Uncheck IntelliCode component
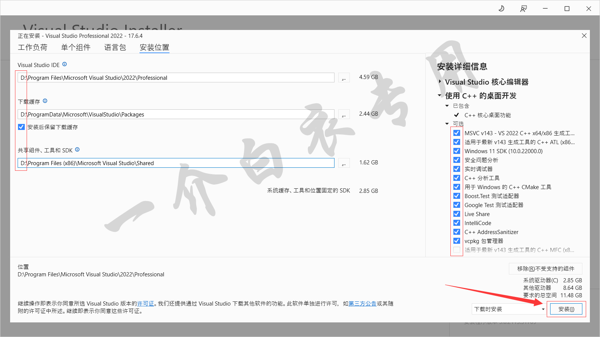 tap(456, 223)
